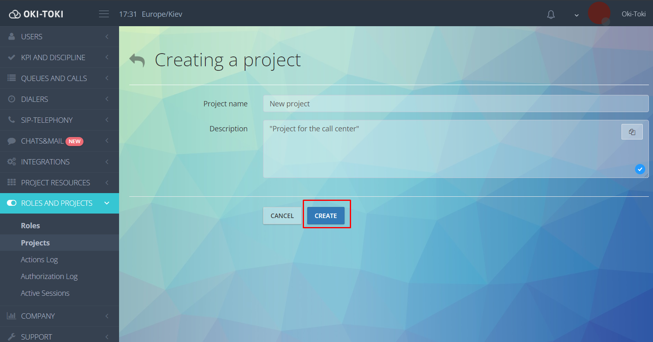Click the SIP-Telephony phone icon
This screenshot has width=653, height=342.
tap(11, 120)
